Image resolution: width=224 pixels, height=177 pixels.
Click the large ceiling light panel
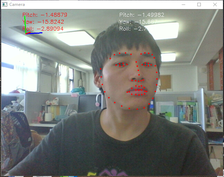tap(76, 38)
